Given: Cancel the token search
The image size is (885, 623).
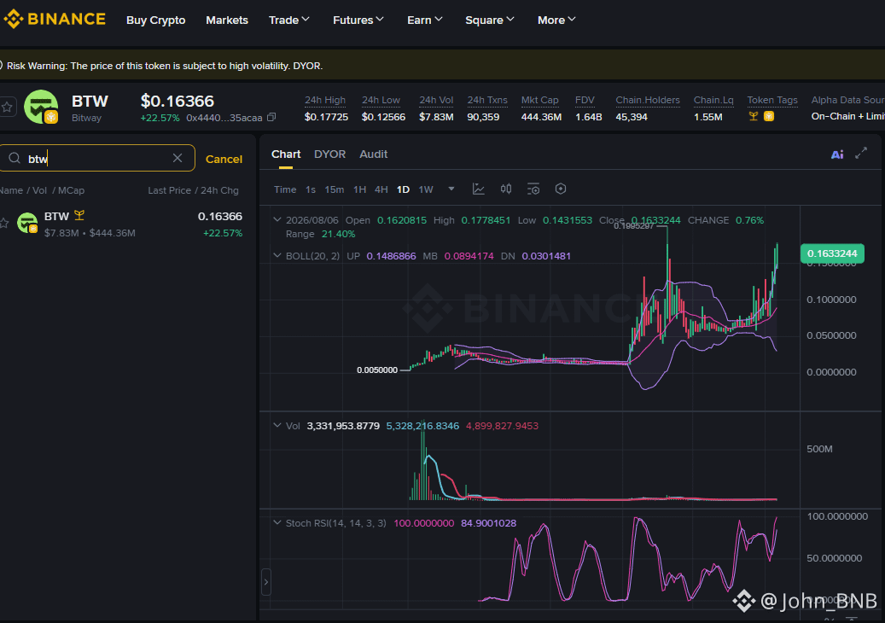Looking at the screenshot, I should 224,159.
